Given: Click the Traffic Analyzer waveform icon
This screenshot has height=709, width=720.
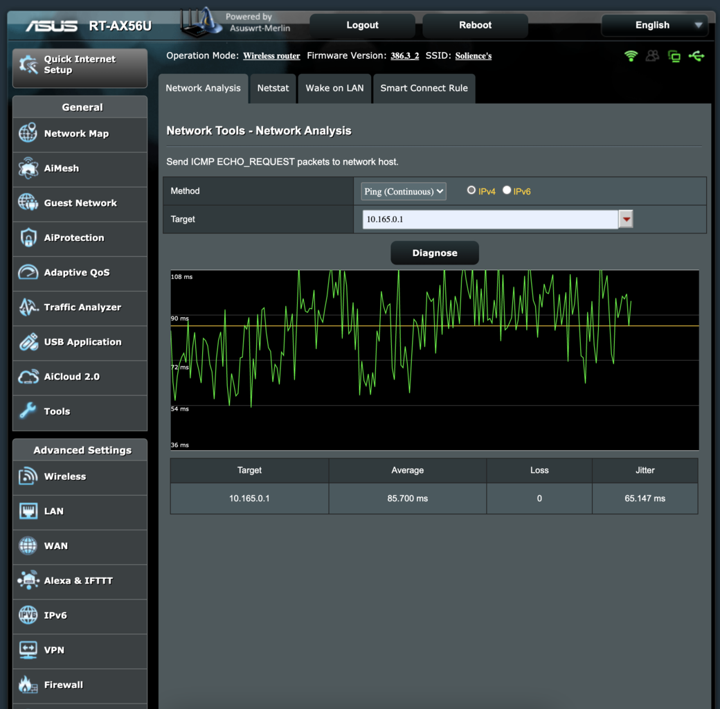Looking at the screenshot, I should (x=28, y=307).
